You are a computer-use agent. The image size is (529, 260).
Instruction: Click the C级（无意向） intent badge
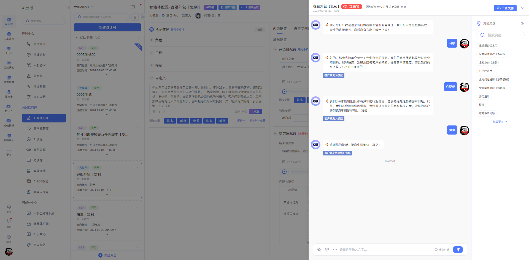click(352, 7)
